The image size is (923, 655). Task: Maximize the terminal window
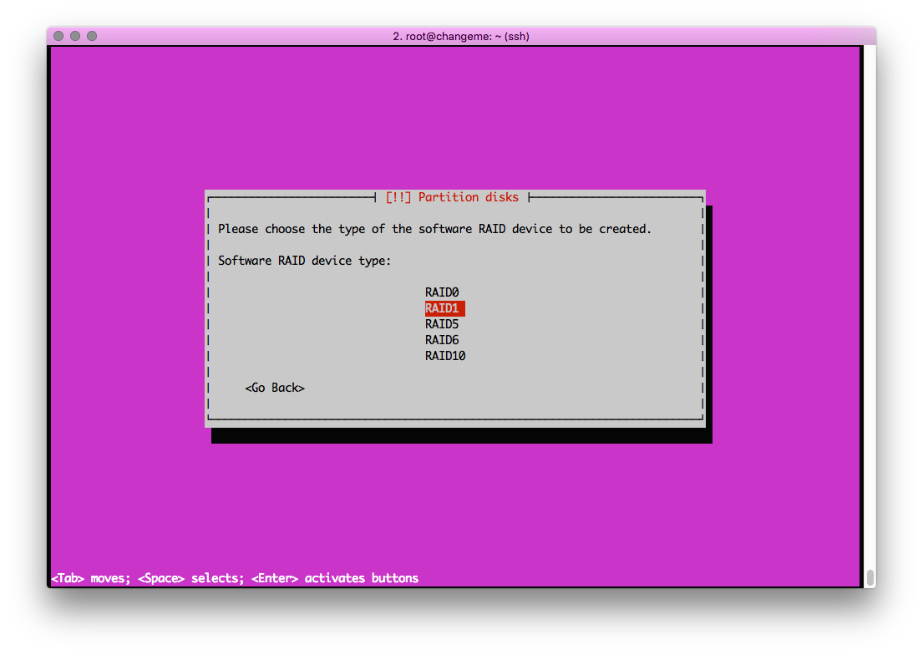[92, 36]
